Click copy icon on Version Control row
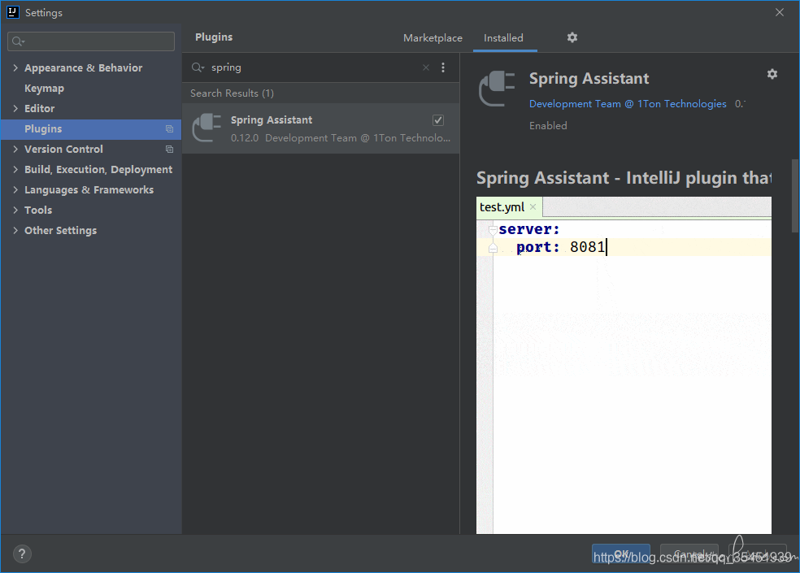The width and height of the screenshot is (800, 573). [x=169, y=150]
